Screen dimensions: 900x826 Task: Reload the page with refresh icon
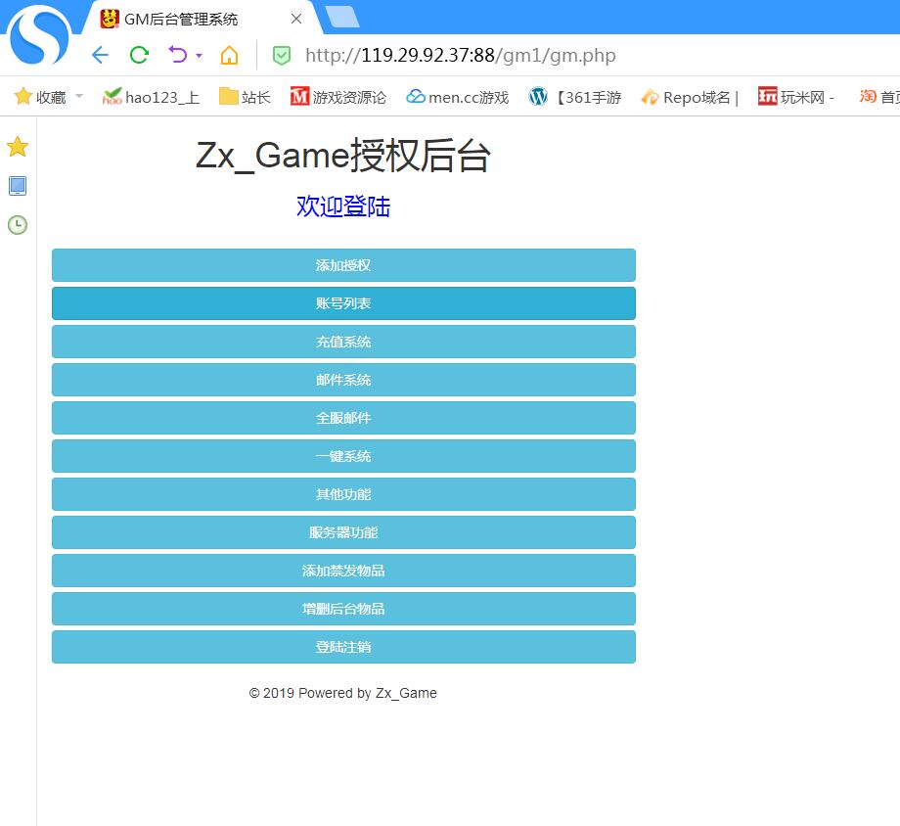(139, 55)
